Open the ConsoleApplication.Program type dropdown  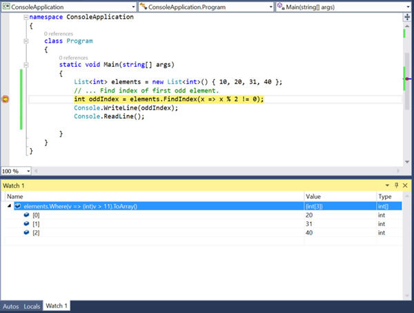coord(271,7)
